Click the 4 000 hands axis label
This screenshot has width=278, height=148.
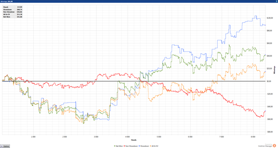point(127,137)
